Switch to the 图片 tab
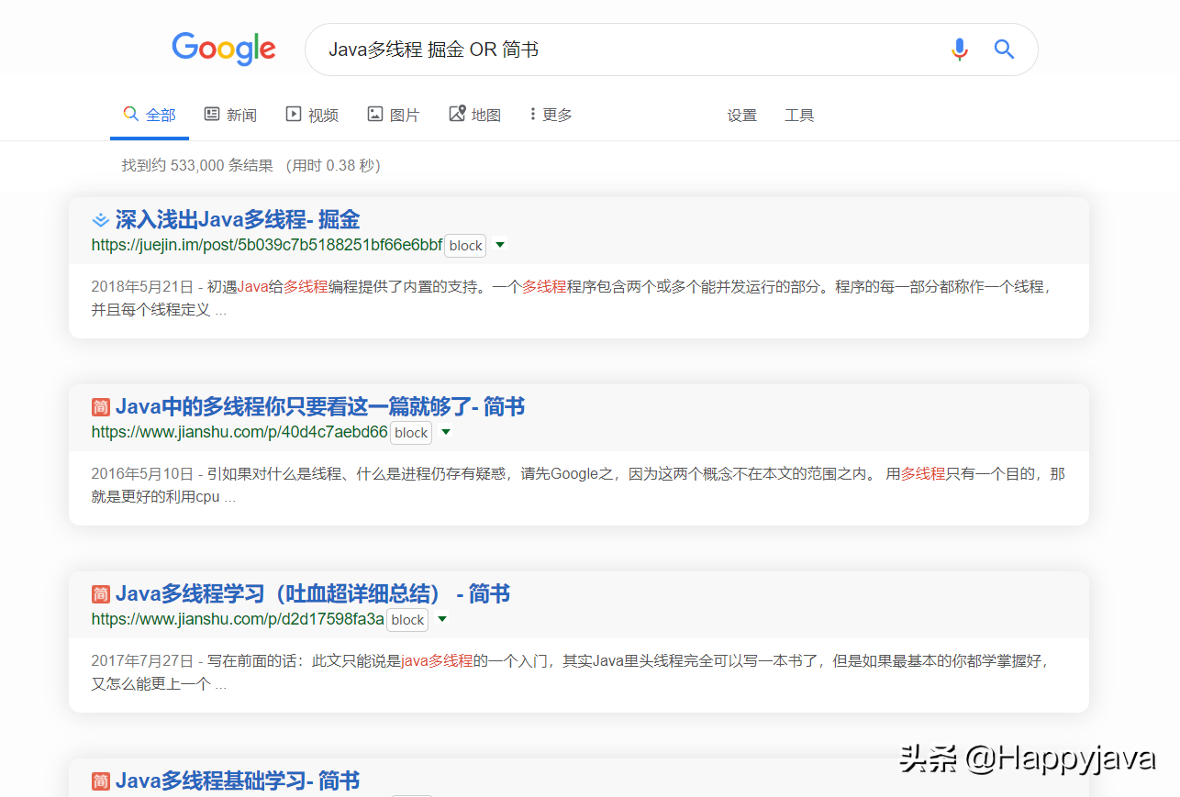The height and width of the screenshot is (797, 1180). coord(394,115)
